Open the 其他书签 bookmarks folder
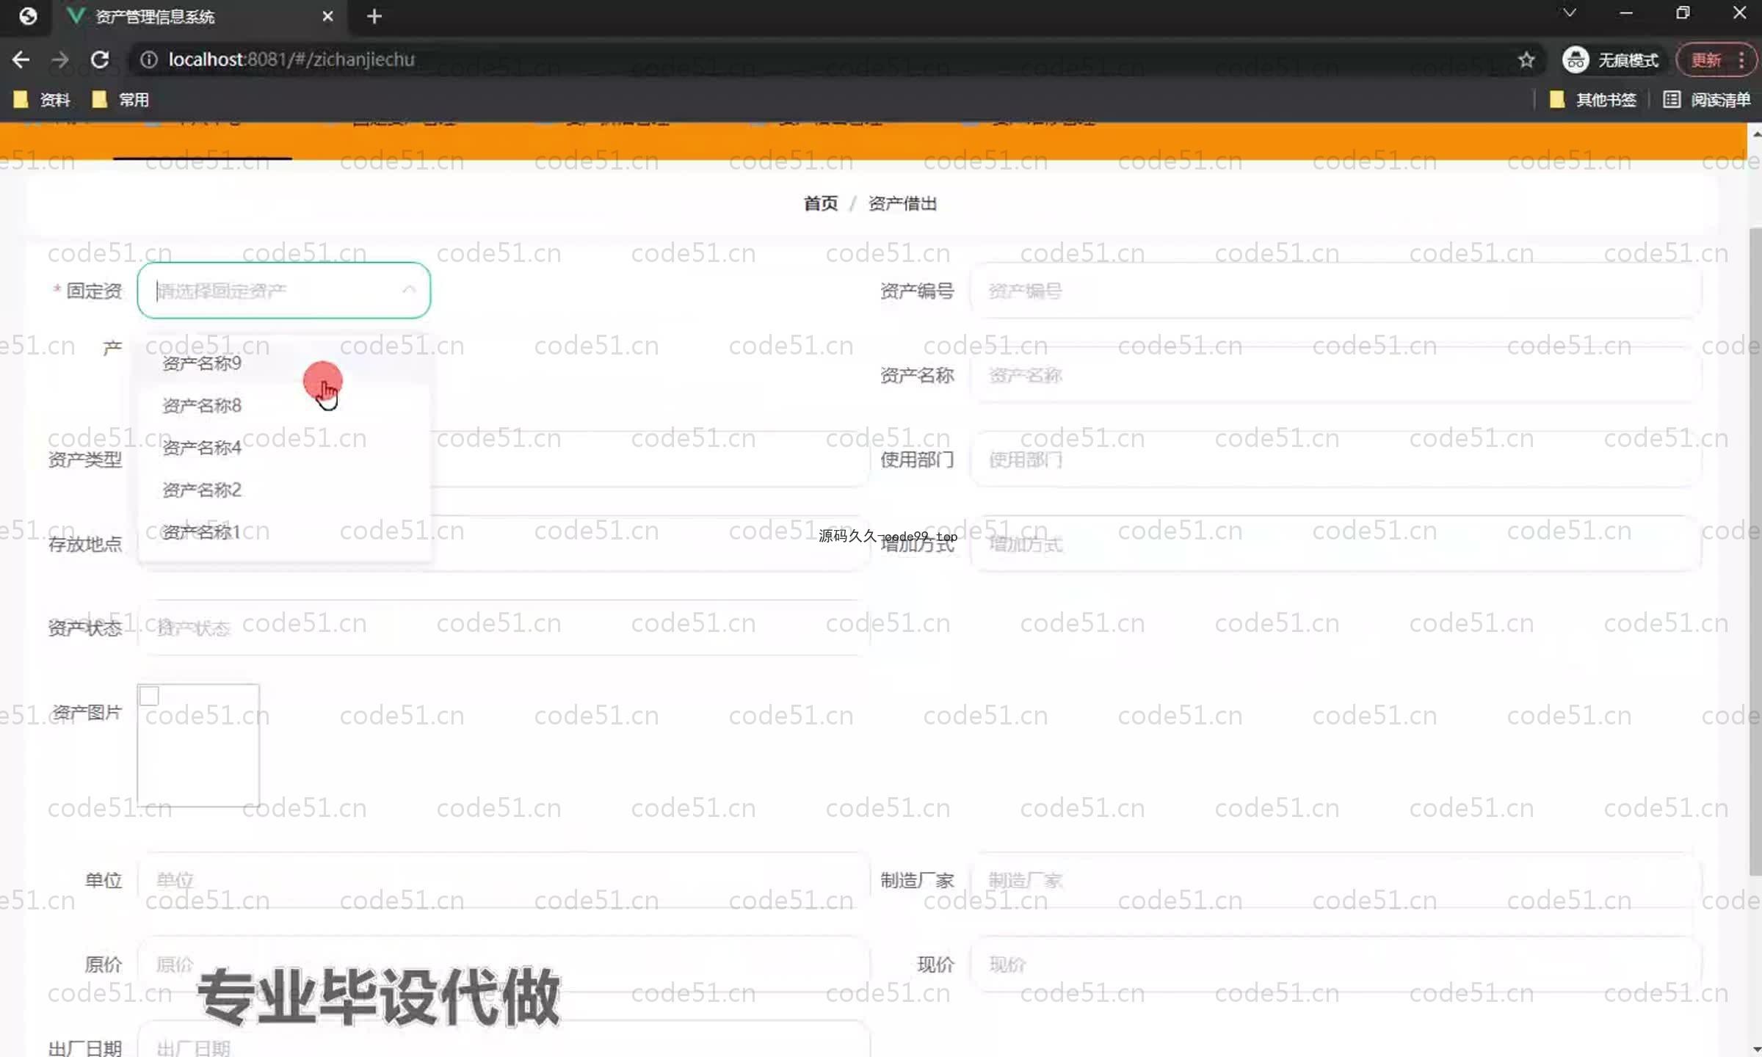This screenshot has height=1057, width=1762. click(x=1592, y=100)
